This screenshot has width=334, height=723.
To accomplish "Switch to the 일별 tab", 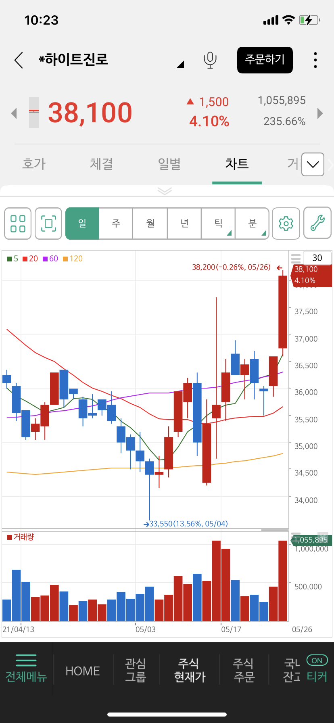I will [169, 164].
